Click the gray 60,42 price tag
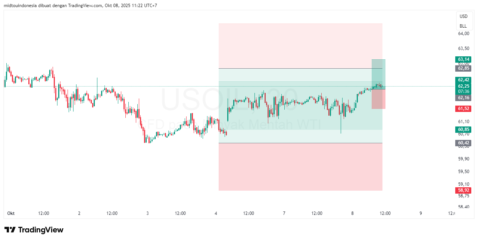Image resolution: width=478 pixels, height=241 pixels. (463, 143)
